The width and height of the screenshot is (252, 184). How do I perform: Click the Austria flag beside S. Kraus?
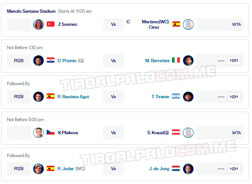click(176, 132)
